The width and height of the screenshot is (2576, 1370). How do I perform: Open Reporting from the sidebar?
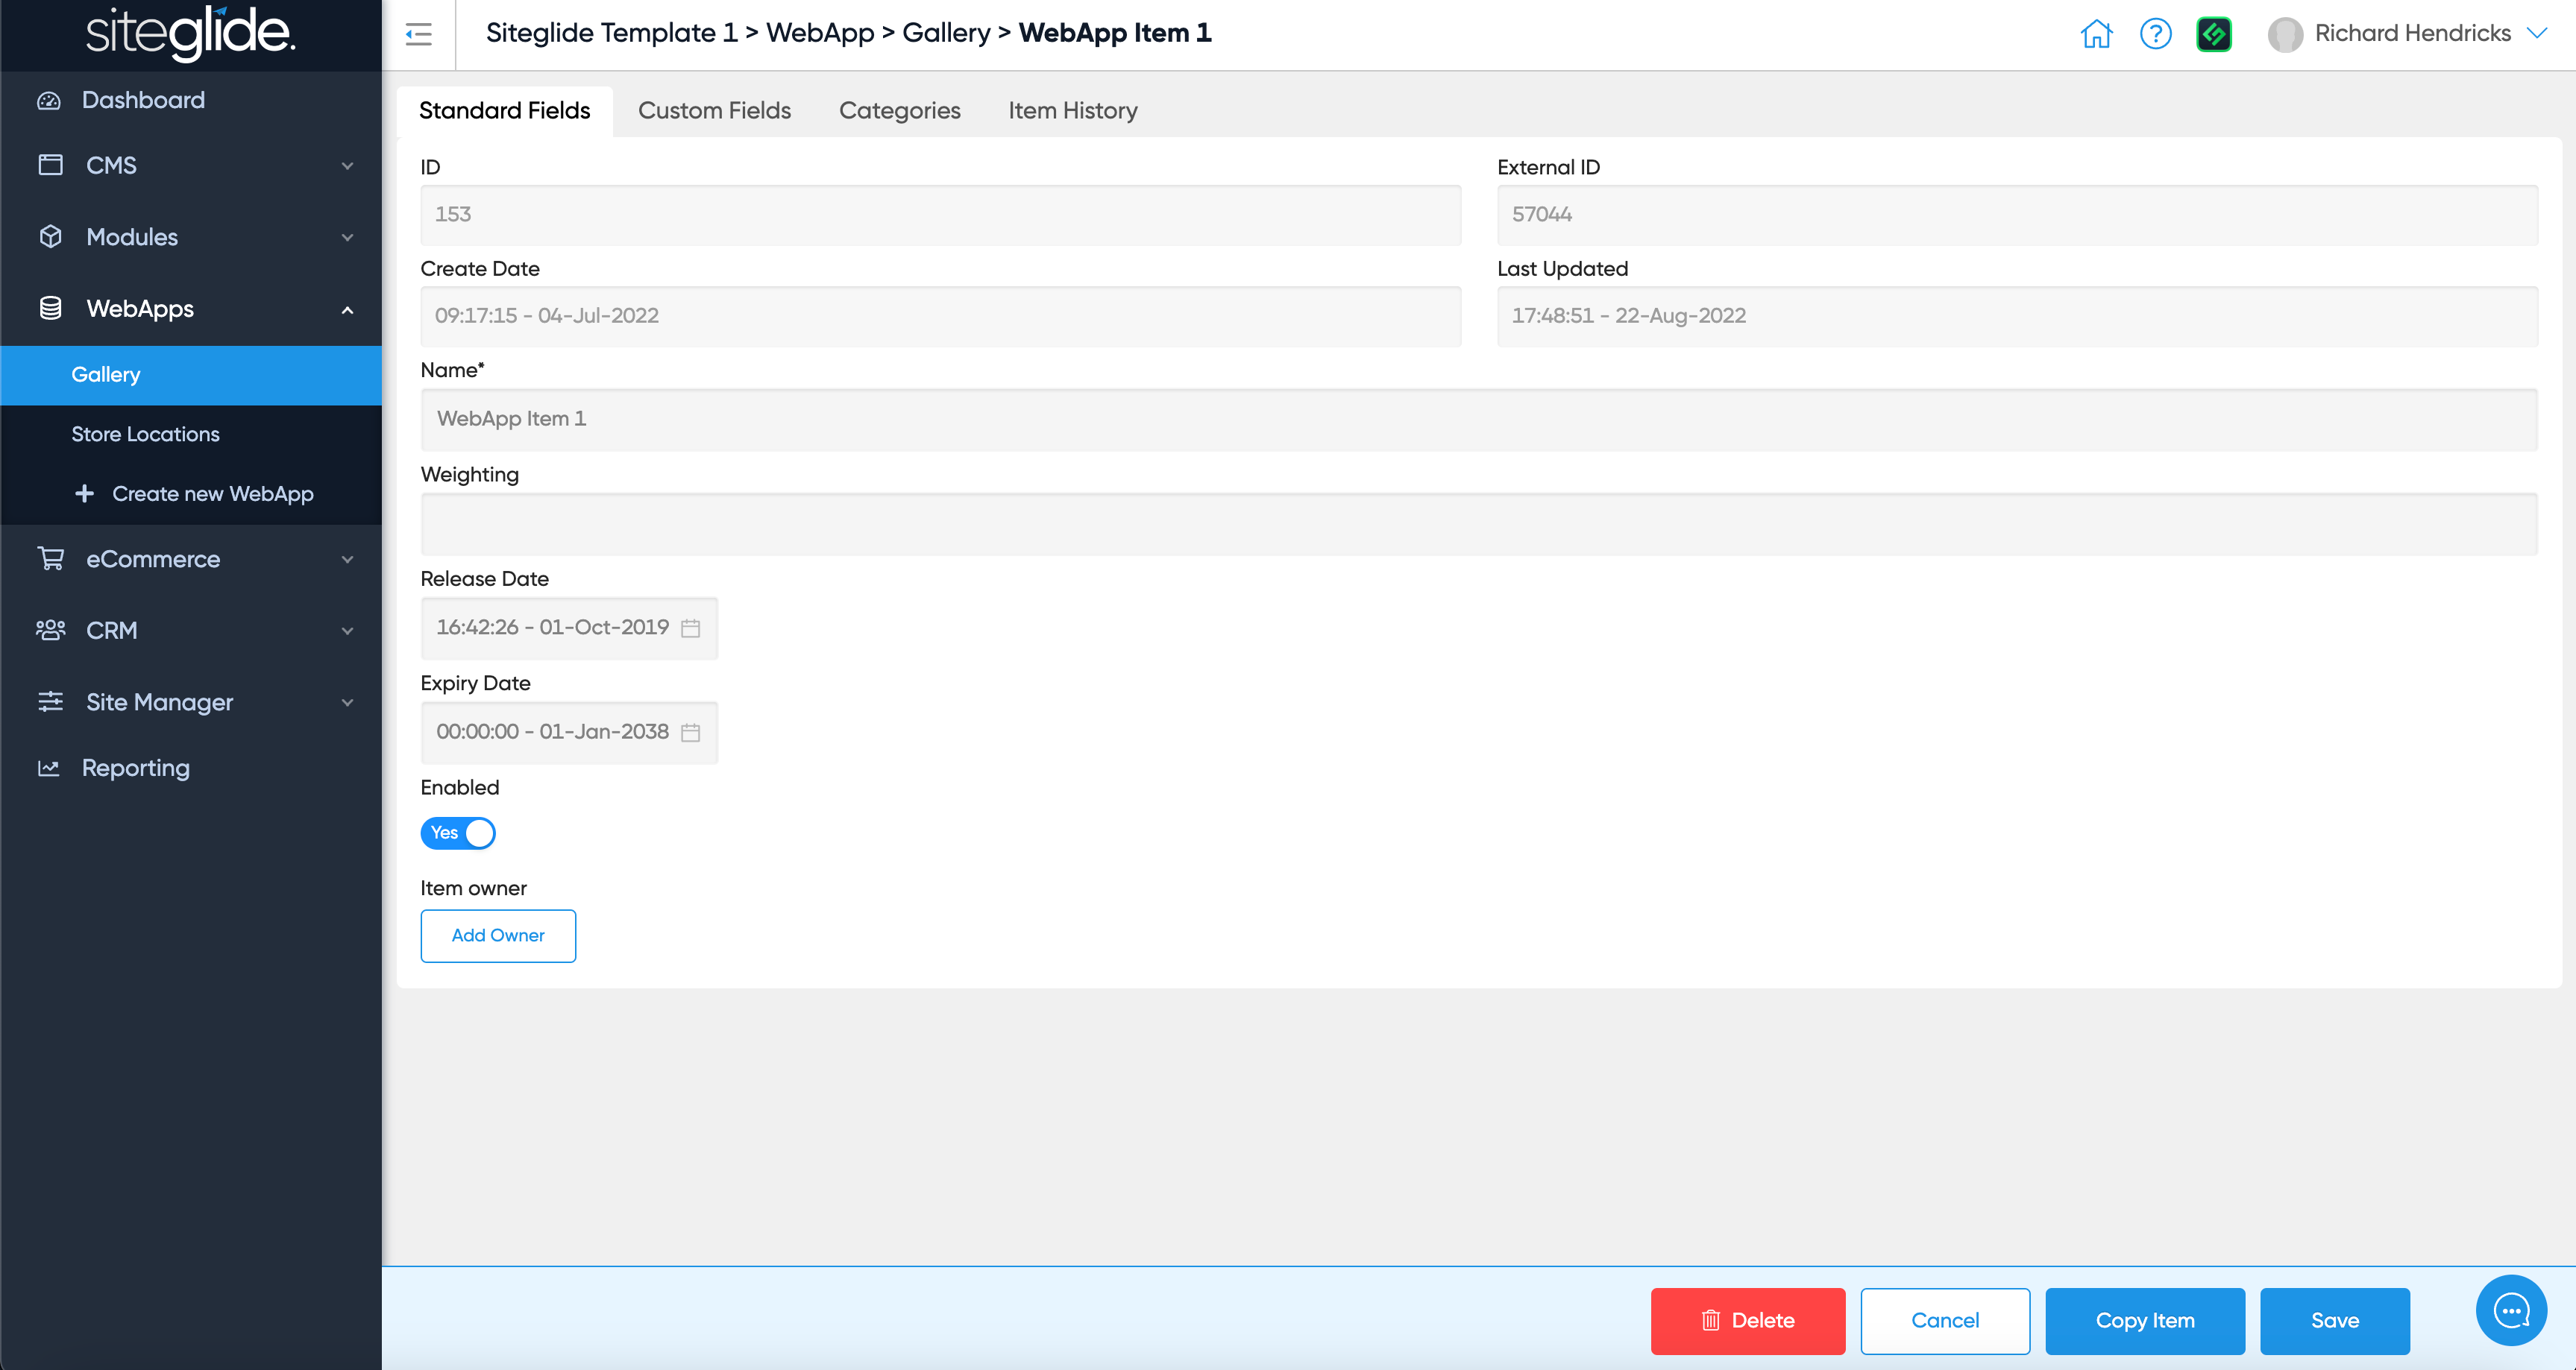tap(136, 768)
